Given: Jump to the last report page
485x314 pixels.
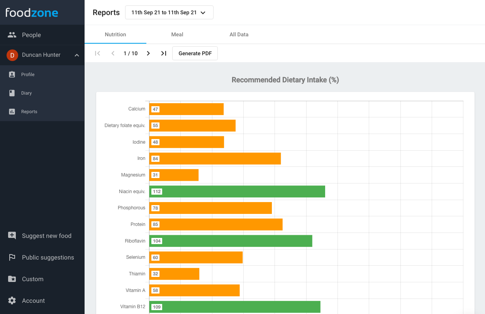Looking at the screenshot, I should point(164,53).
